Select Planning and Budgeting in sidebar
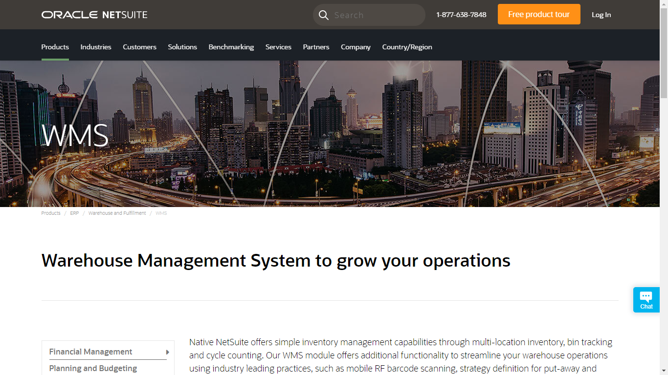The image size is (668, 375). [93, 368]
